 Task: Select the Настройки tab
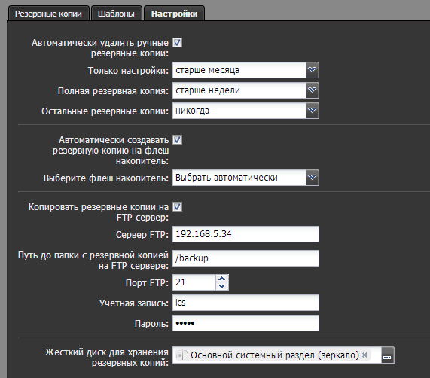[175, 14]
